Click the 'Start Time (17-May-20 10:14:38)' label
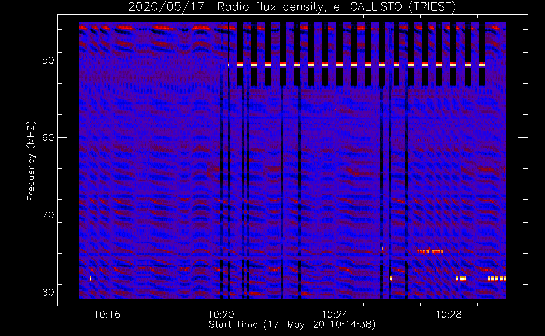The image size is (545, 336). coord(292,325)
